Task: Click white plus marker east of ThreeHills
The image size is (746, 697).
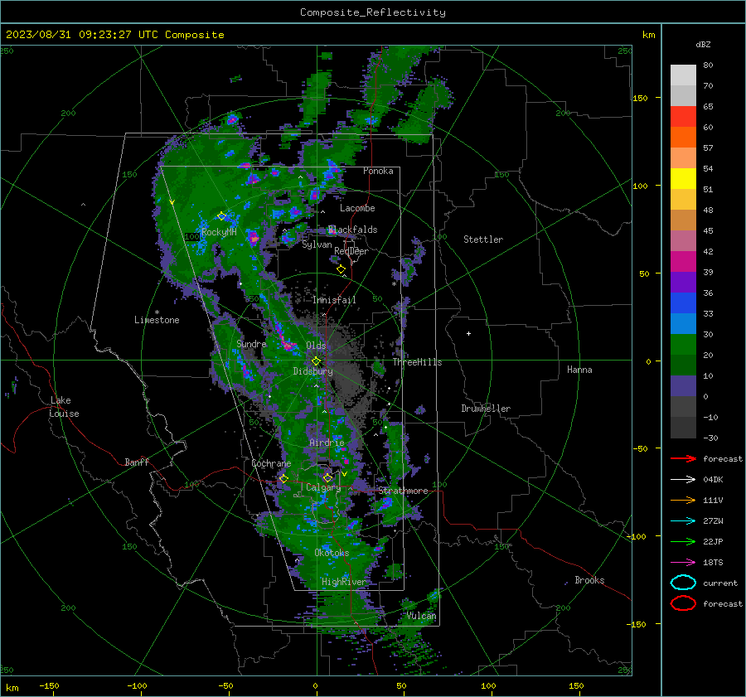Action: click(468, 333)
